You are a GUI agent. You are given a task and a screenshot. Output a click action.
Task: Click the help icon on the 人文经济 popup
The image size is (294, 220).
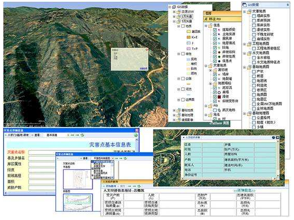[x=274, y=137]
